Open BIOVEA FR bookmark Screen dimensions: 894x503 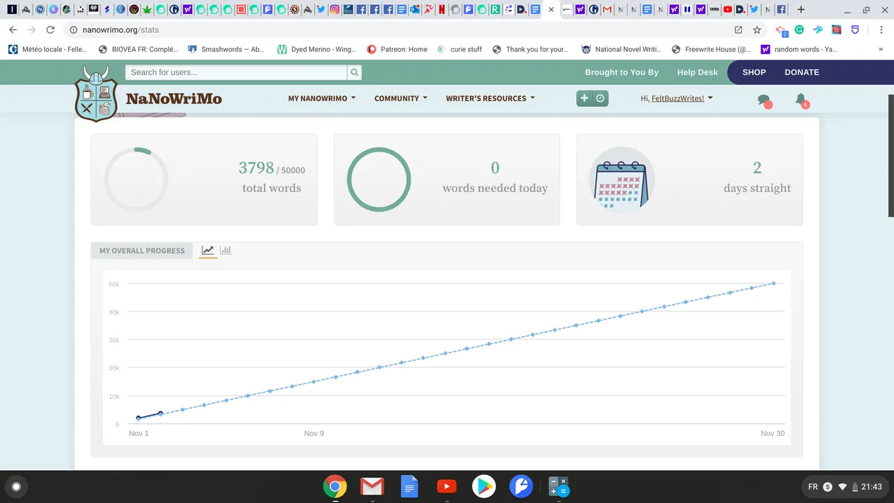tap(138, 50)
